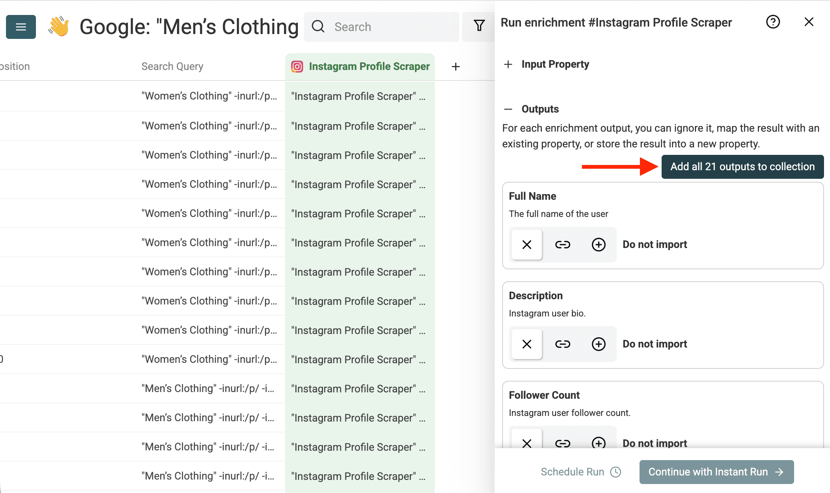Click the link icon for Full Name
Viewport: 830px width, 493px height.
pos(562,245)
